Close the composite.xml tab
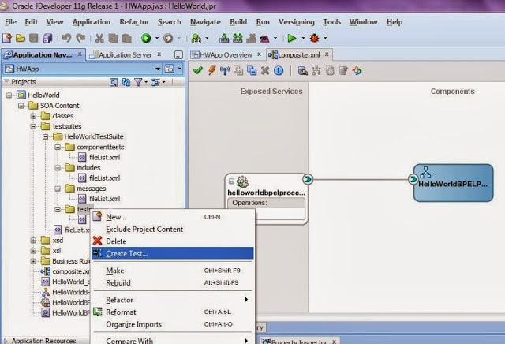The height and width of the screenshot is (344, 505). [x=327, y=54]
